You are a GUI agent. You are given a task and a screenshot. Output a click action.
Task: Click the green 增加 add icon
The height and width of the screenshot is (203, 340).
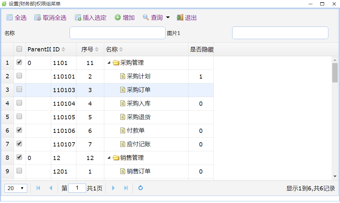click(118, 17)
